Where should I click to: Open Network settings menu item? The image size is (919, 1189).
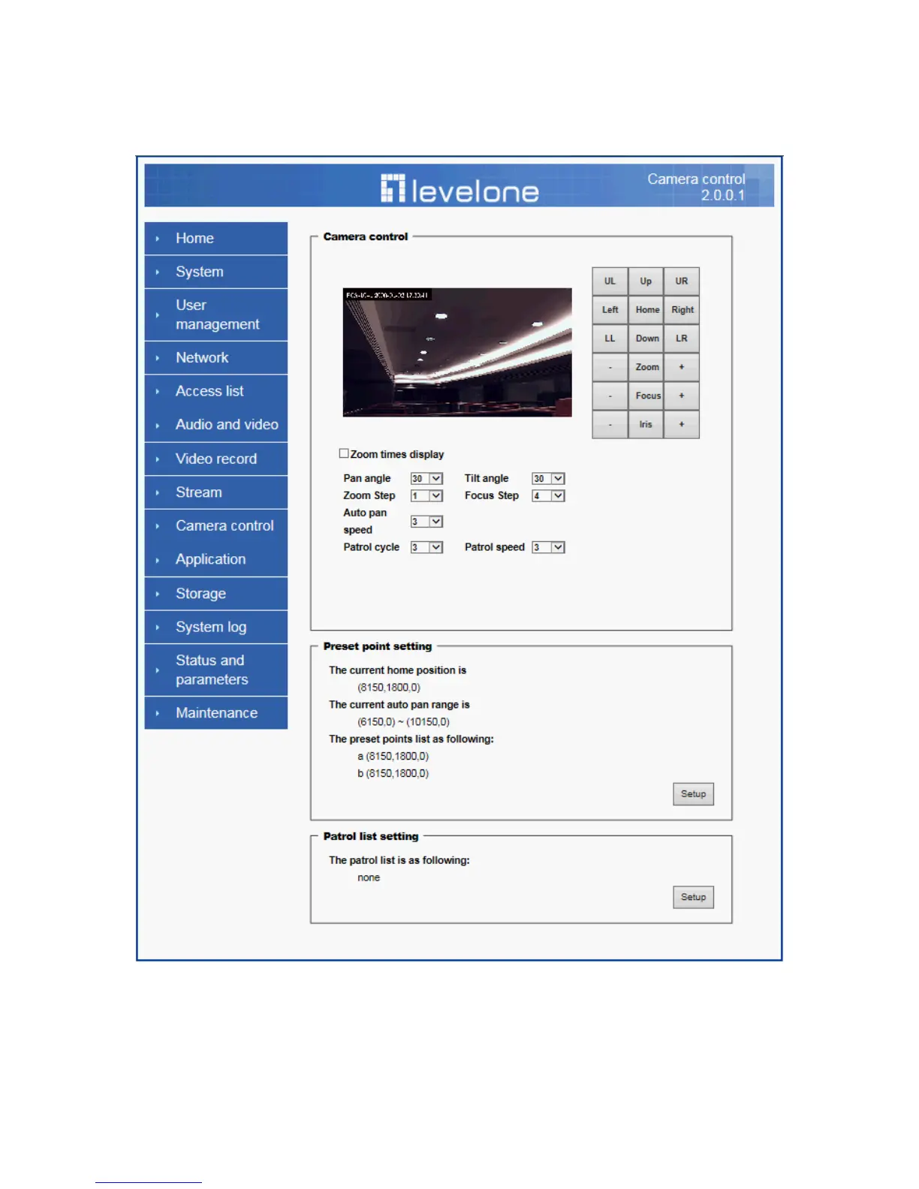coord(216,357)
